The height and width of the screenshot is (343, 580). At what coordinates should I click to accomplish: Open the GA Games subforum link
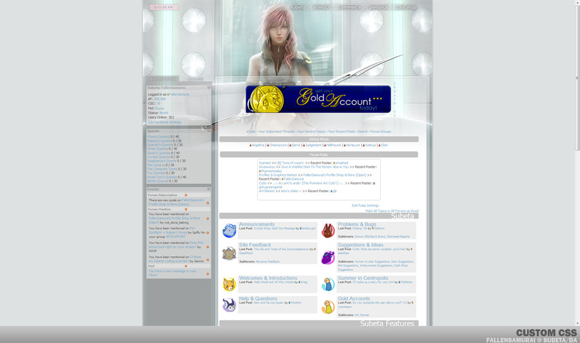pyautogui.click(x=362, y=315)
